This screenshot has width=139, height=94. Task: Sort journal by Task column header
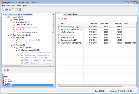[72, 24]
